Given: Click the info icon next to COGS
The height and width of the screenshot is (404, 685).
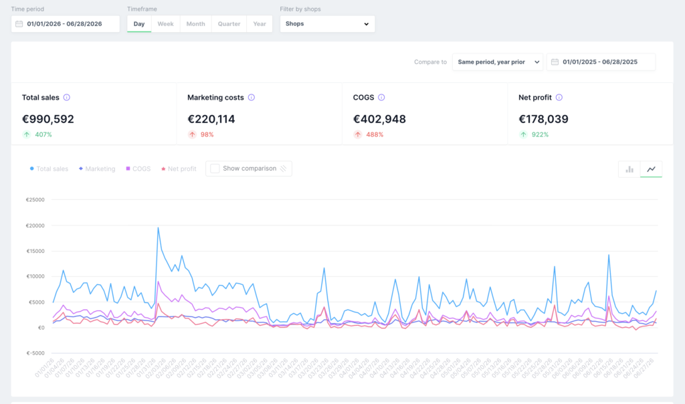Looking at the screenshot, I should coord(381,98).
